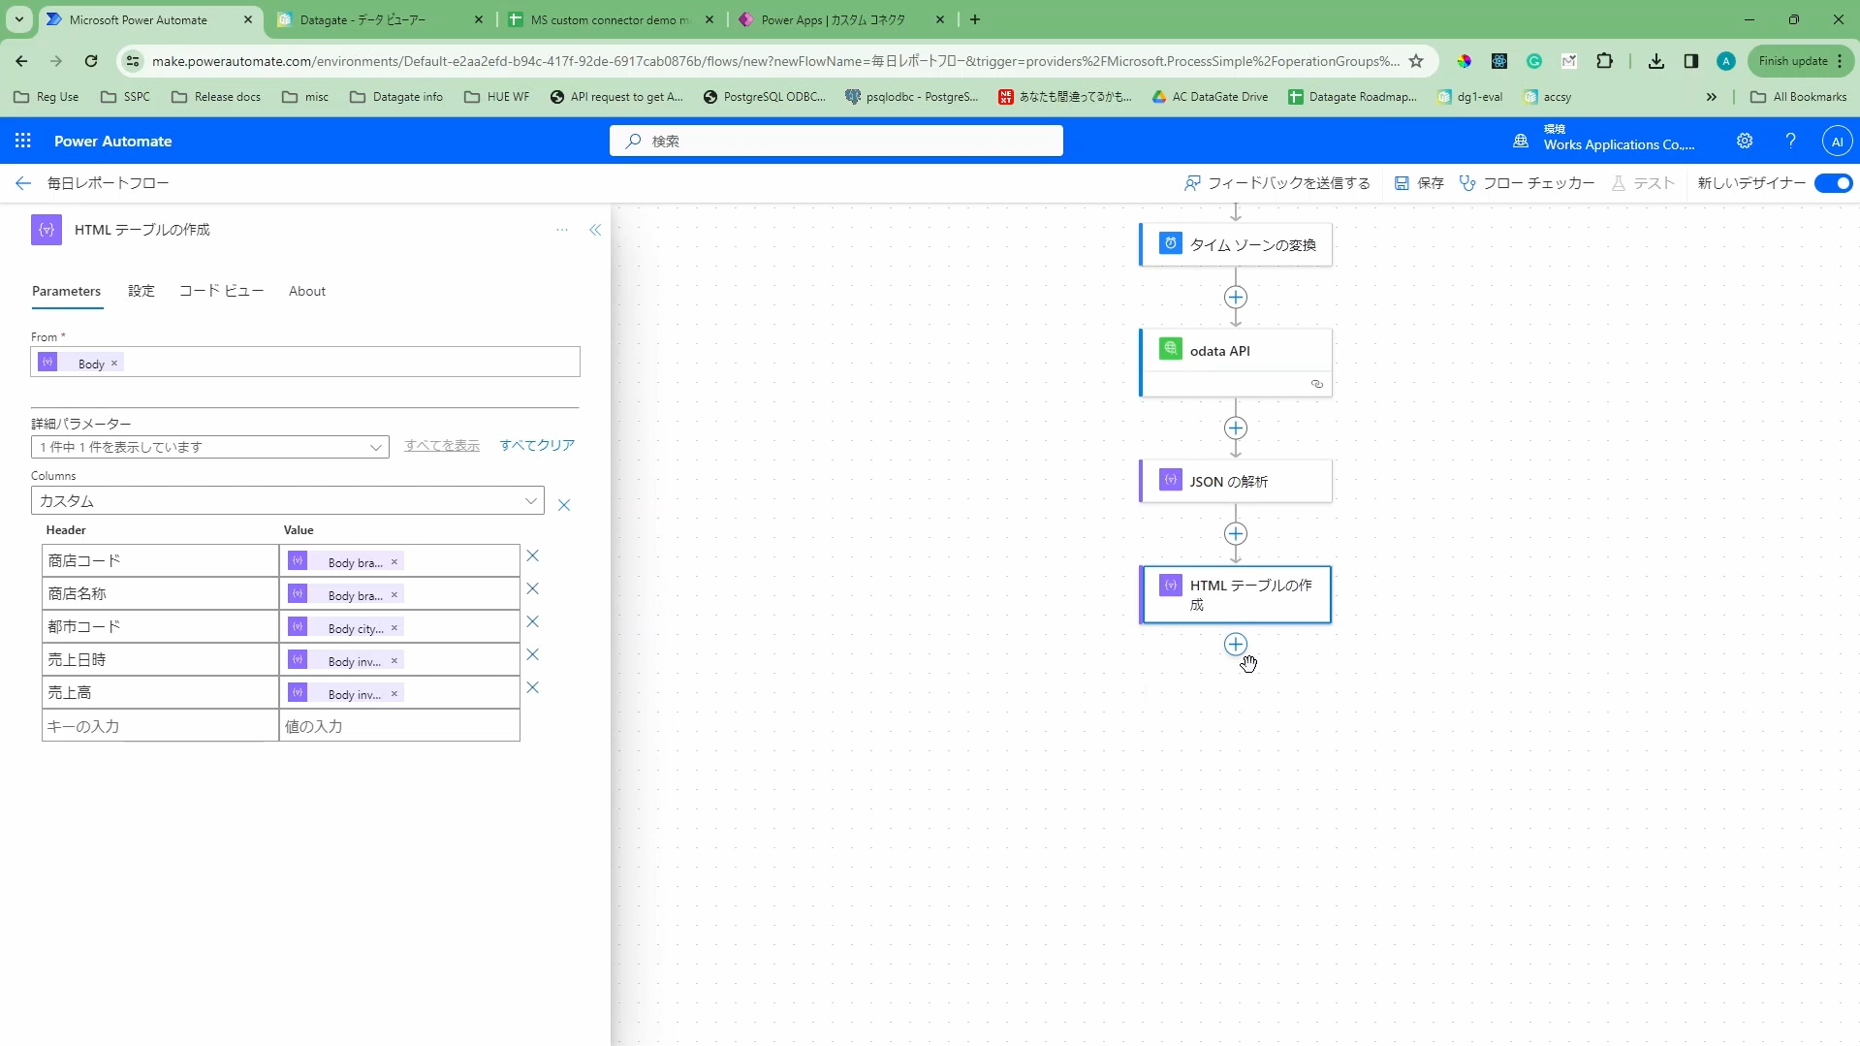Remove Body token in 売上高 row
The image size is (1860, 1046).
394,693
